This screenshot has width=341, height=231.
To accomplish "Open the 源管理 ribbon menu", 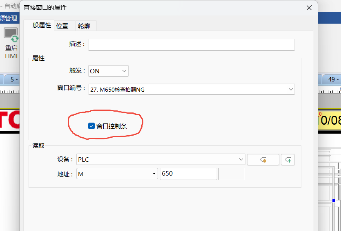I will [x=8, y=18].
